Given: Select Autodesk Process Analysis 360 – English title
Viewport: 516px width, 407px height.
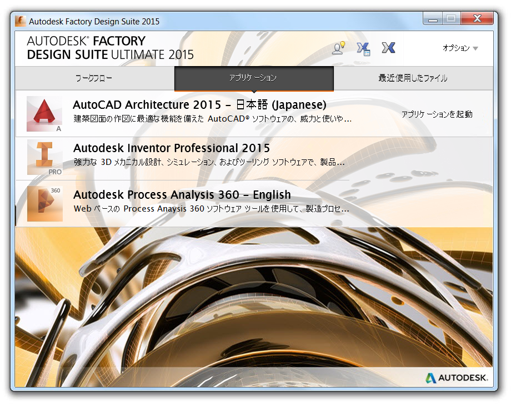Looking at the screenshot, I should pos(182,195).
